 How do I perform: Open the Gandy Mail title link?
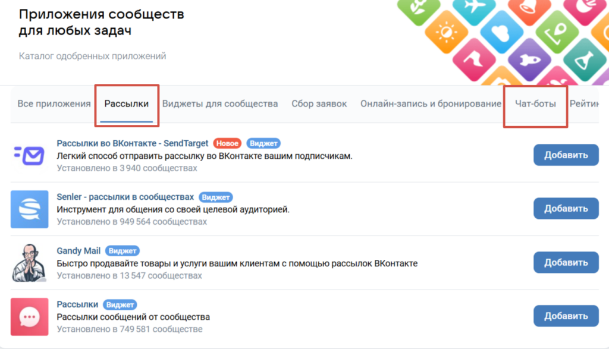coord(79,251)
